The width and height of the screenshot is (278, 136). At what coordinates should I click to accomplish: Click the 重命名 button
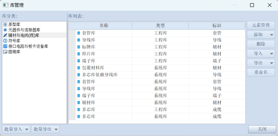click(261, 72)
